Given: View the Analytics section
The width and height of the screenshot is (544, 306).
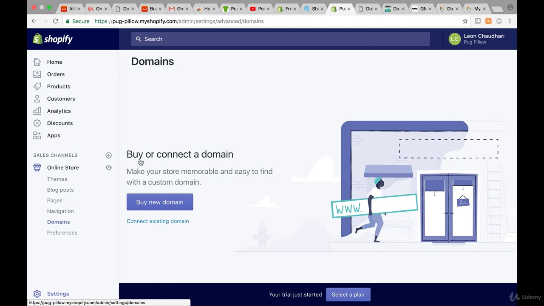Looking at the screenshot, I should (59, 111).
